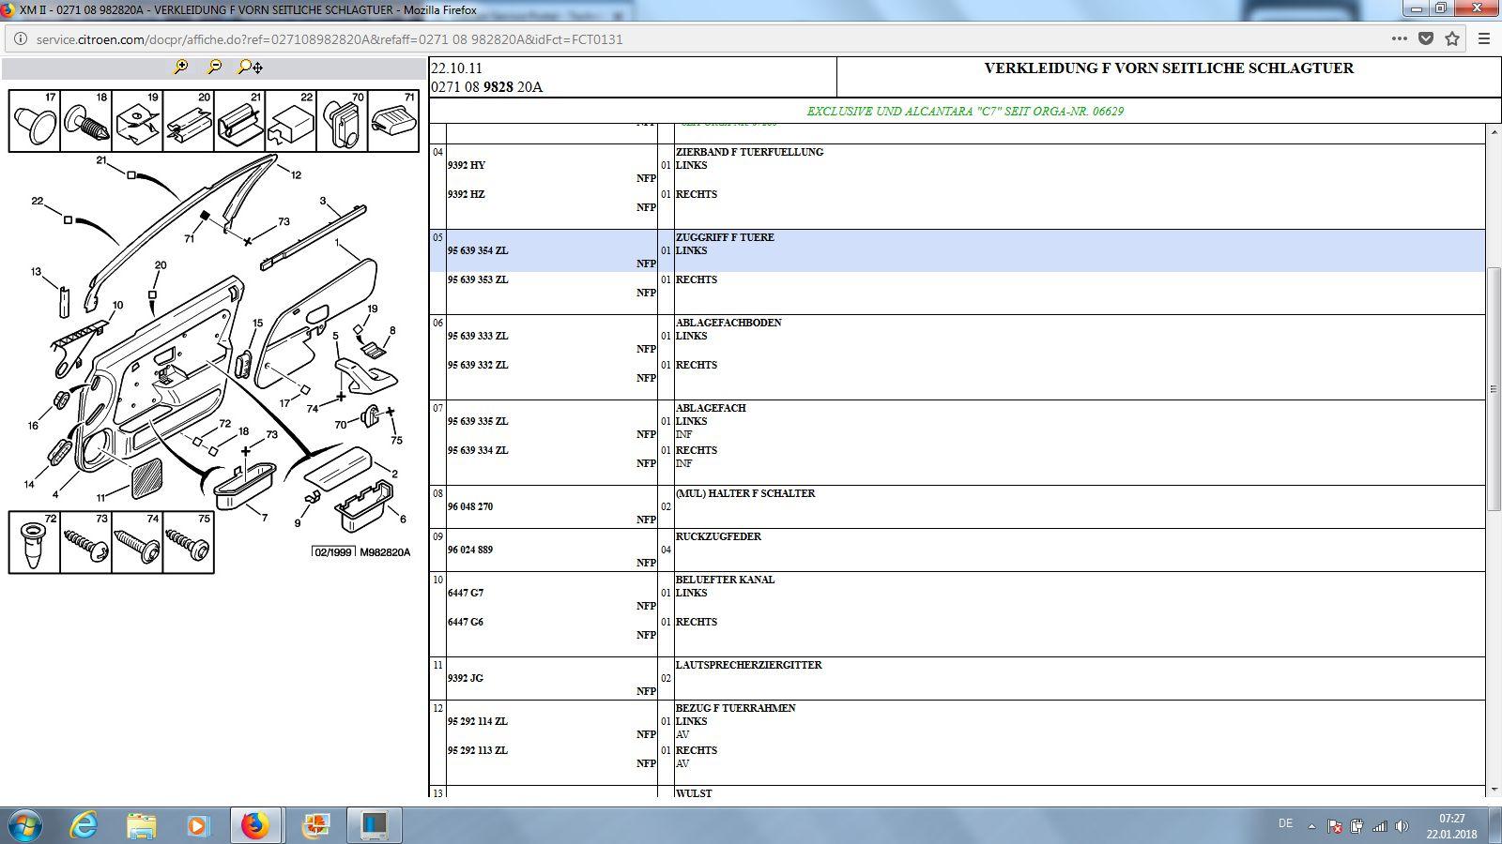Click the parts table scrollbar thumb
The width and height of the screenshot is (1502, 844).
point(1493,389)
